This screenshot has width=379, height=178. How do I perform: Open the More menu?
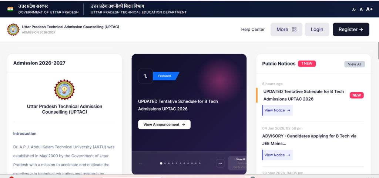point(286,30)
